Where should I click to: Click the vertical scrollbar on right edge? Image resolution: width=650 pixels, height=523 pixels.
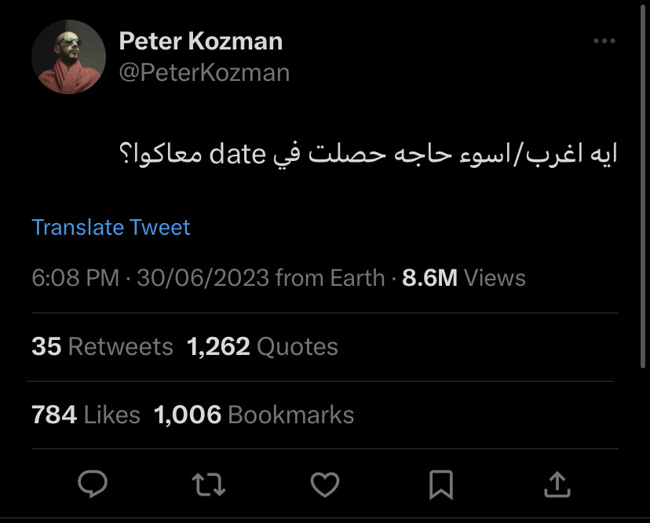click(x=643, y=187)
